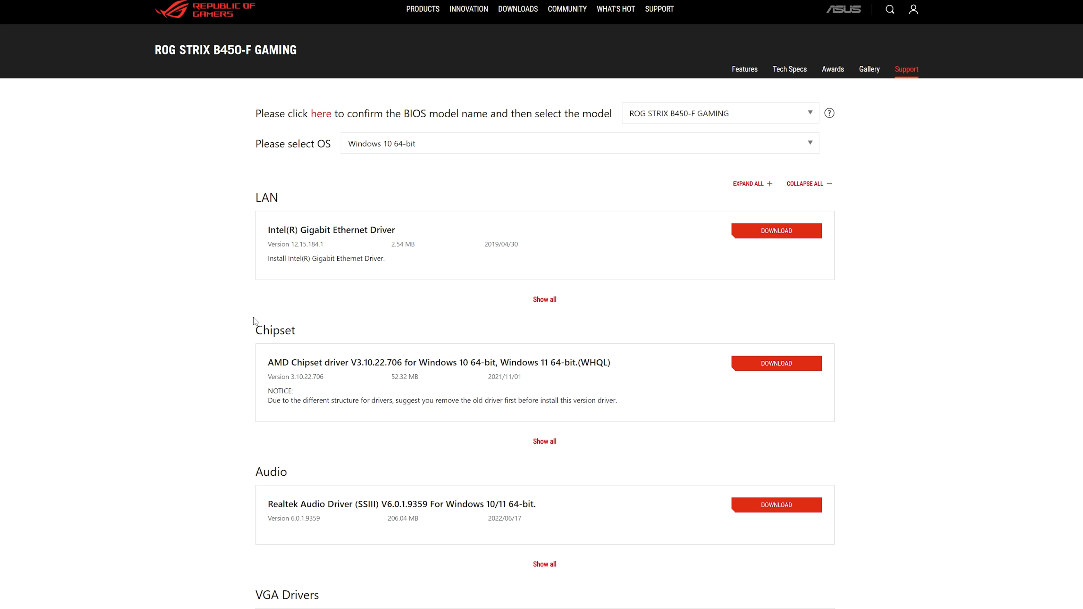Viewport: 1083px width, 609px height.
Task: Open the INNOVATION menu
Action: [x=468, y=9]
